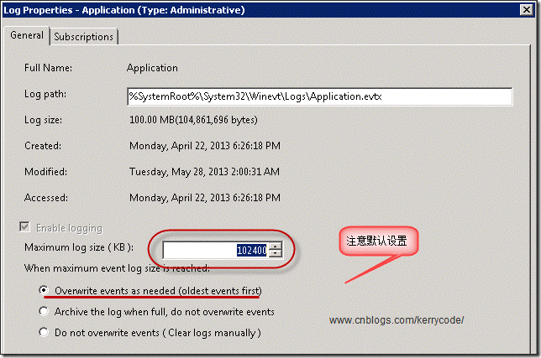Click the Log path label
Screen dimensions: 541x358
point(45,94)
